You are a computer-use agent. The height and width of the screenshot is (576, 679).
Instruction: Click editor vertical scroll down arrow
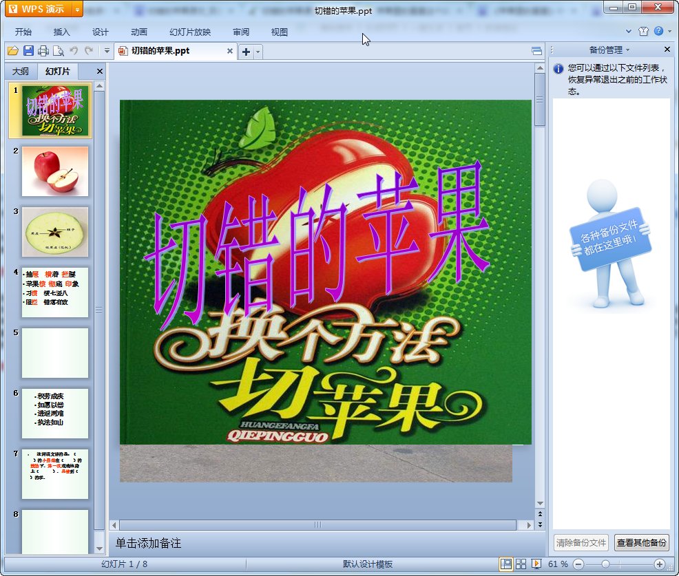tap(540, 503)
